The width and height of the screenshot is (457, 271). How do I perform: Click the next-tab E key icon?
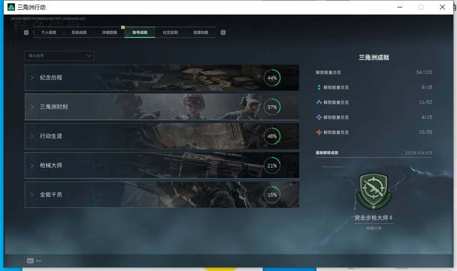[223, 32]
